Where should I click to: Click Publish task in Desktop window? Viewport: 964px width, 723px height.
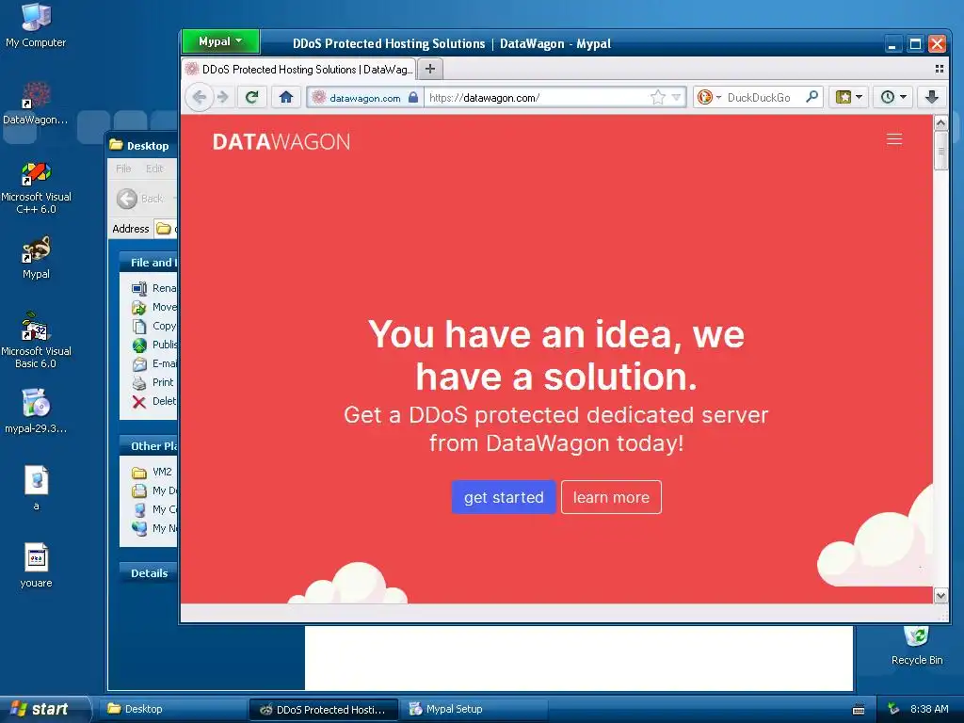coord(154,345)
